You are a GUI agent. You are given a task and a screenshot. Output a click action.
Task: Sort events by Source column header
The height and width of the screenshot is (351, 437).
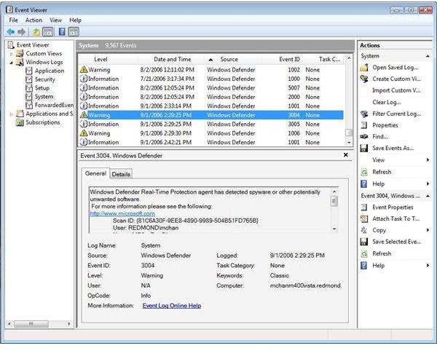tap(229, 59)
